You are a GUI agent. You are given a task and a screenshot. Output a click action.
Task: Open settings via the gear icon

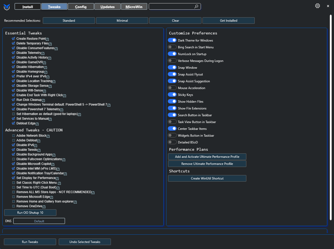click(318, 6)
